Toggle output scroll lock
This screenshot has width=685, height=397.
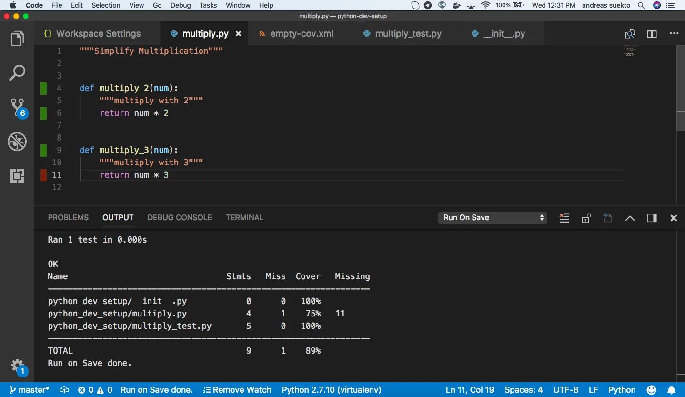[586, 218]
